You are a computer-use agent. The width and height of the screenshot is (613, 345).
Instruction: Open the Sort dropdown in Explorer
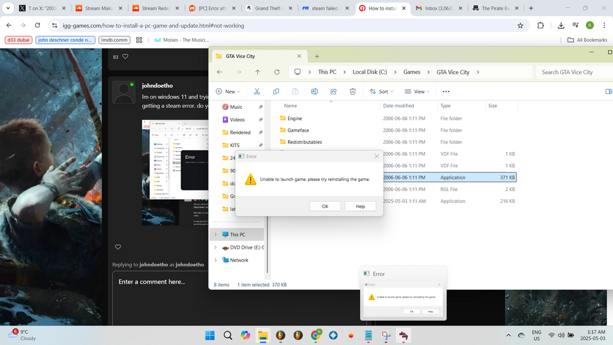[x=381, y=91]
